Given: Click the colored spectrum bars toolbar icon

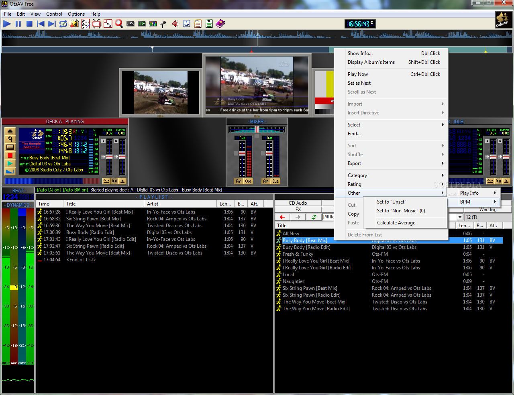Looking at the screenshot, I should [x=153, y=24].
